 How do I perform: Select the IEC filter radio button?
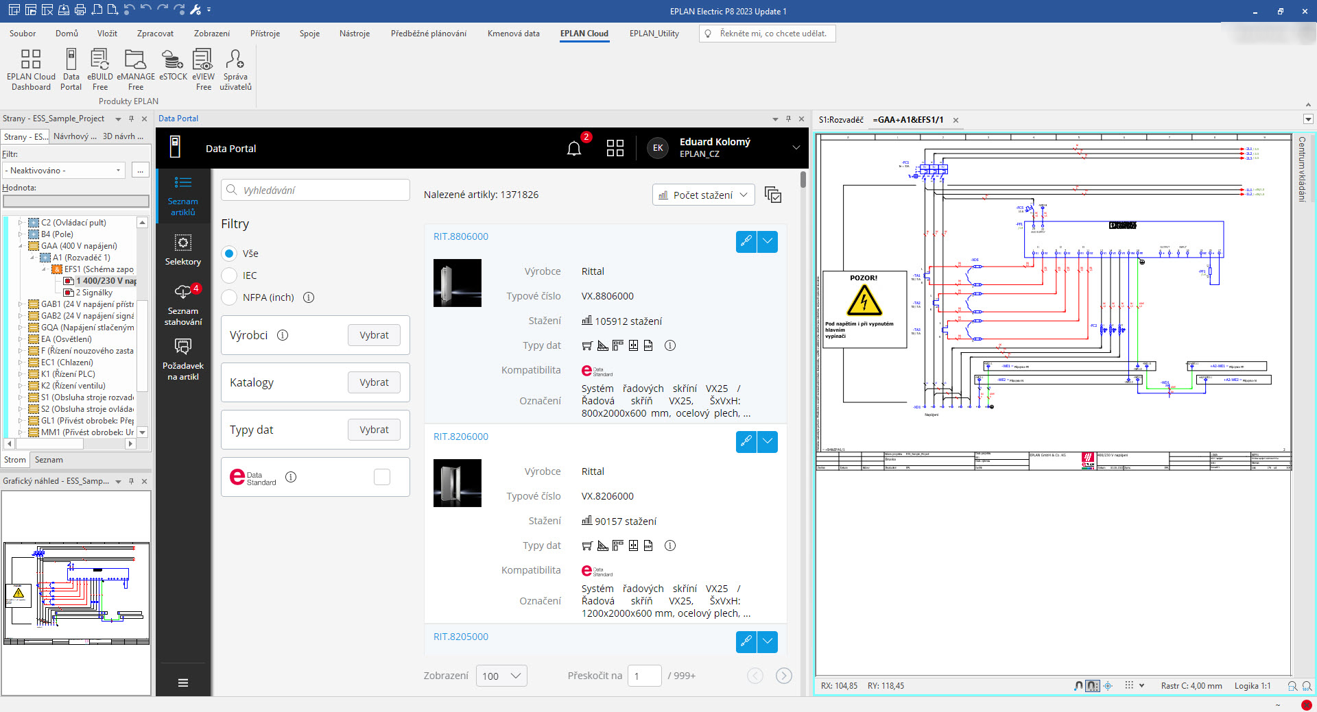(x=230, y=275)
